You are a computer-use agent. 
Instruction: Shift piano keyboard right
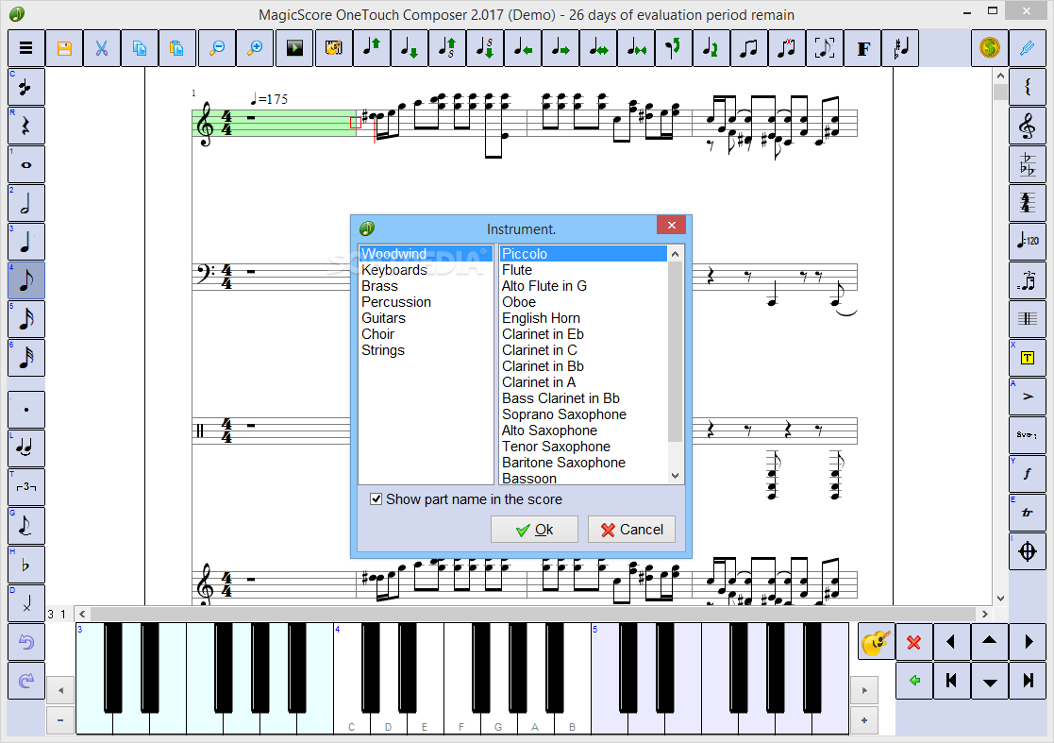point(863,690)
